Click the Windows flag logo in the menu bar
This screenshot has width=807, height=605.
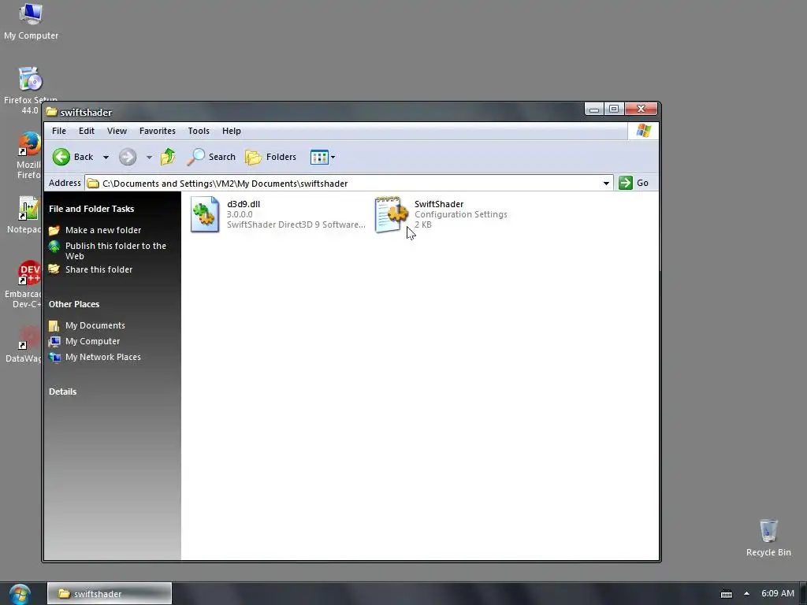pos(643,131)
